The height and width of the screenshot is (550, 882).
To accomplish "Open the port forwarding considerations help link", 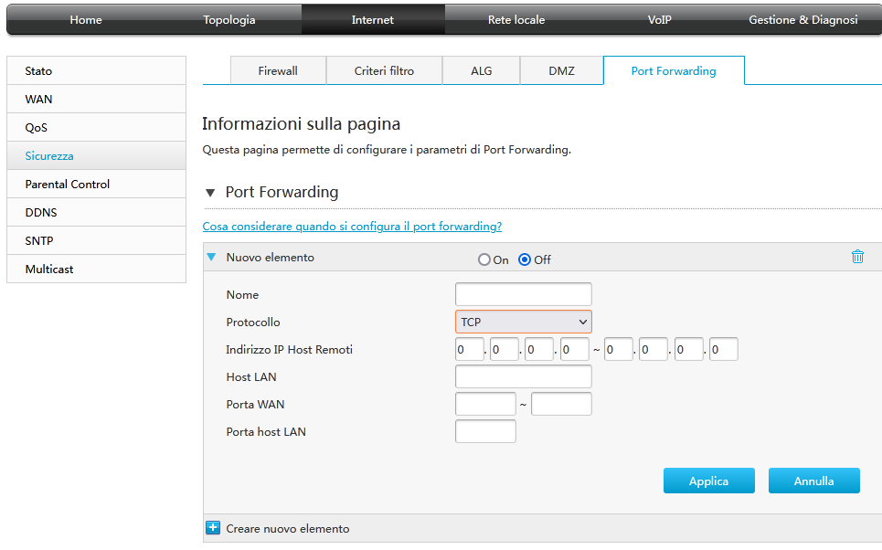I will coord(352,226).
